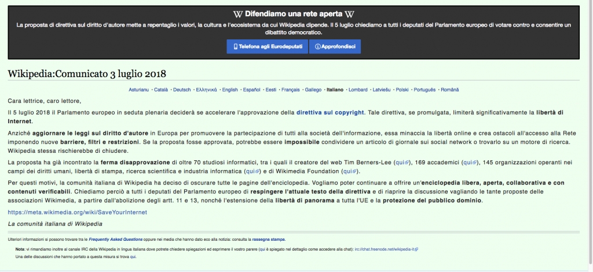
Task: Switch language to English
Action: pyautogui.click(x=230, y=90)
